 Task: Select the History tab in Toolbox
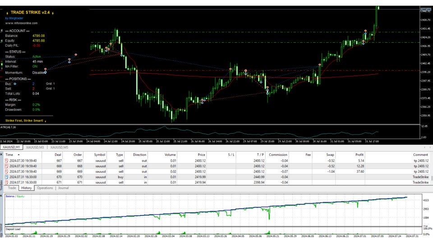click(x=26, y=188)
